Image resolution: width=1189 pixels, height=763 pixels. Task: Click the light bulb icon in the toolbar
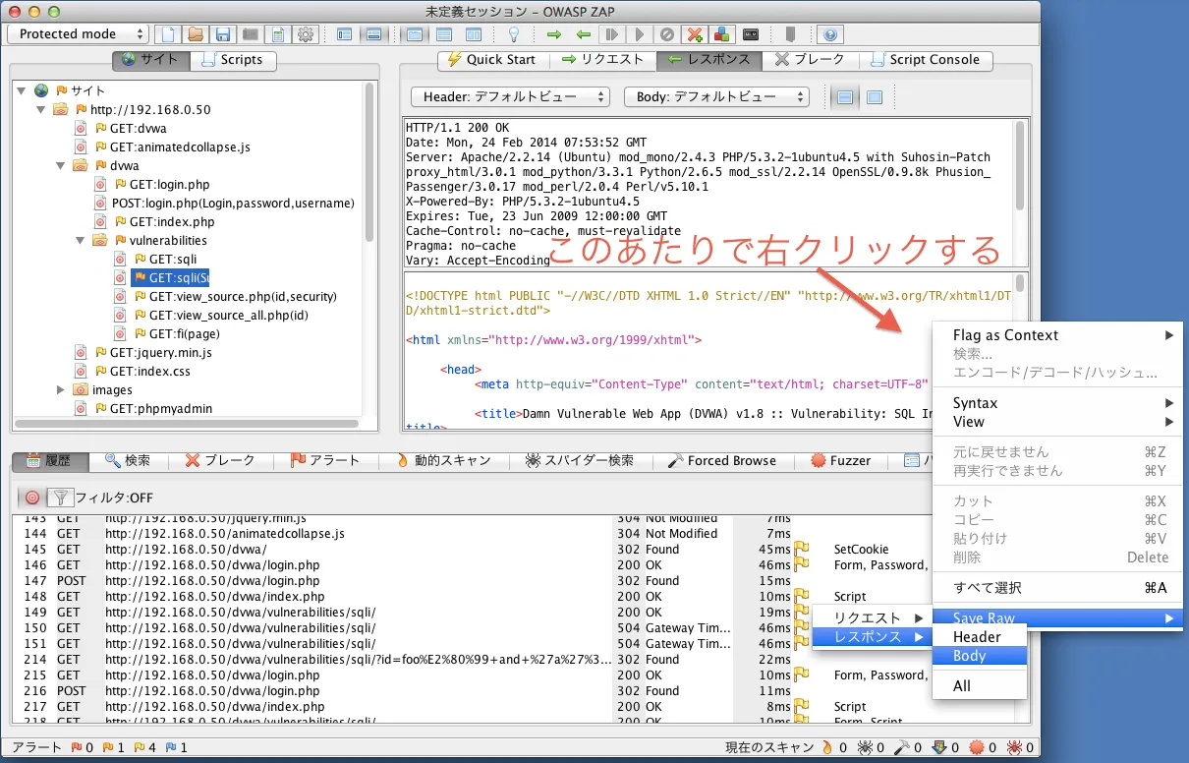click(x=512, y=34)
